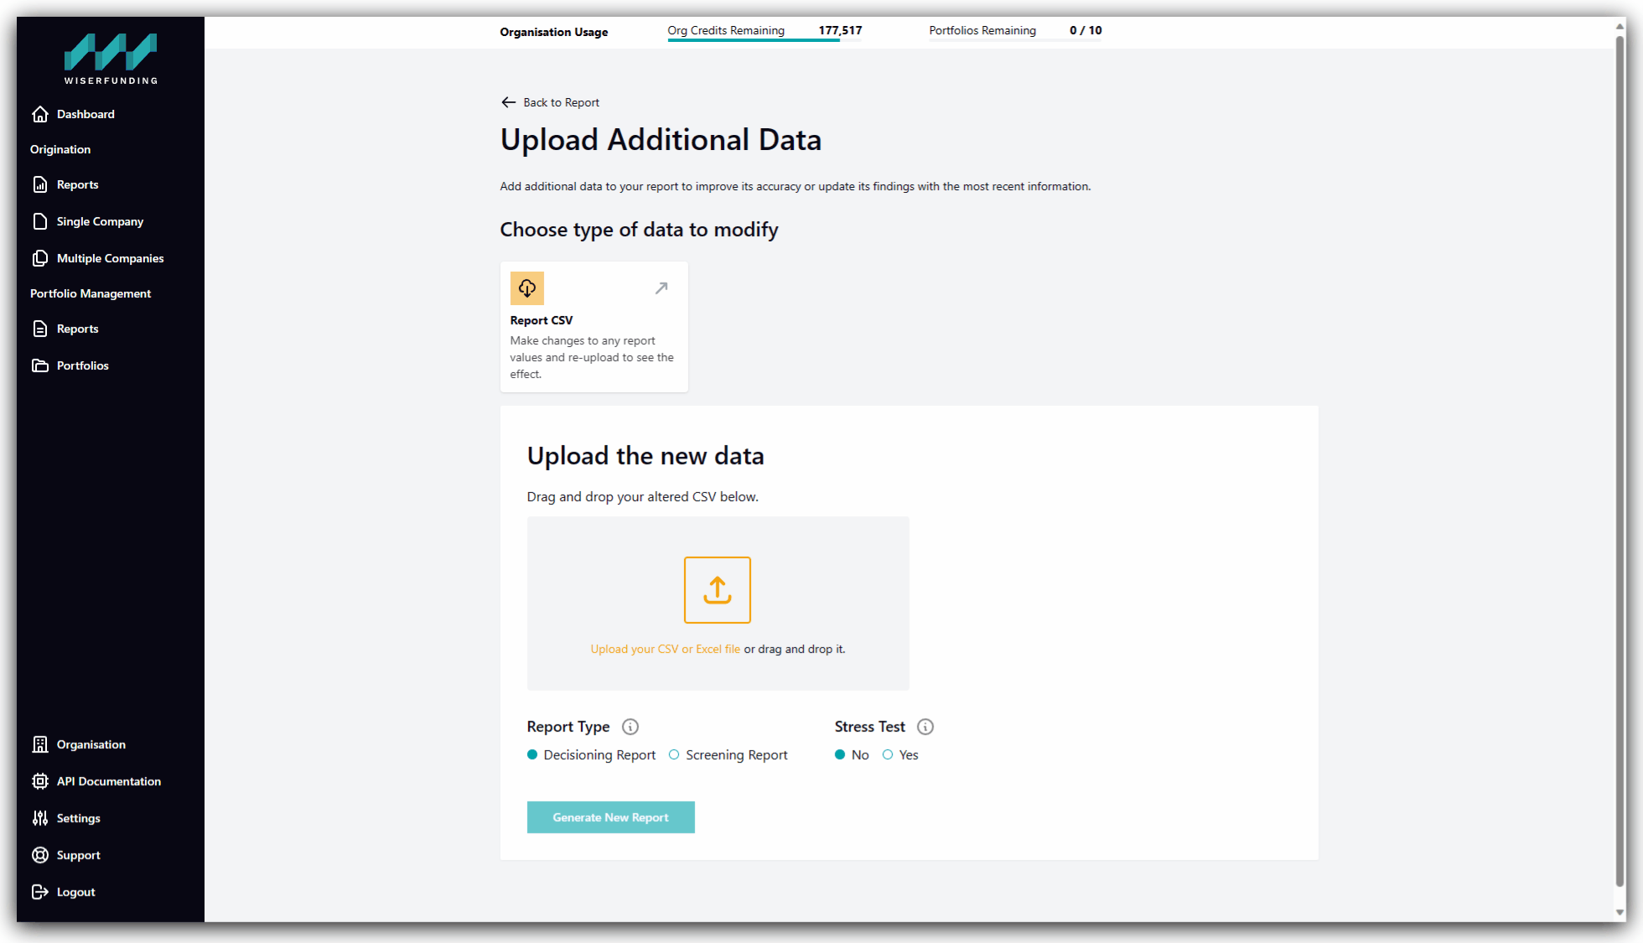Viewport: 1643px width, 943px height.
Task: Click the upload arrow icon in drop zone
Action: click(x=718, y=590)
